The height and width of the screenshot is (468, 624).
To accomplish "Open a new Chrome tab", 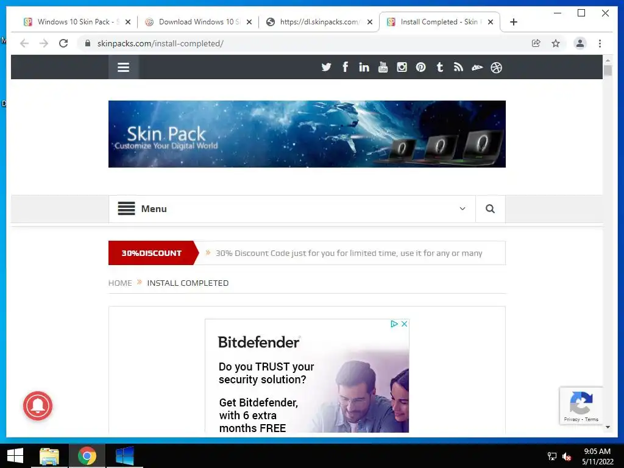I will tap(513, 22).
